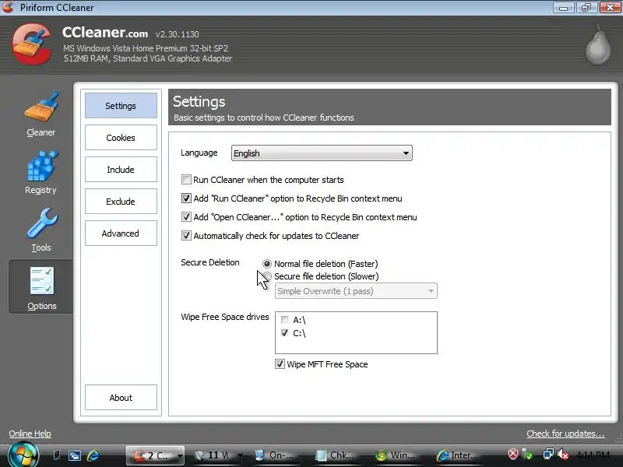Image resolution: width=623 pixels, height=467 pixels.
Task: Open the Simple Overwrite passes dropdown
Action: (356, 291)
